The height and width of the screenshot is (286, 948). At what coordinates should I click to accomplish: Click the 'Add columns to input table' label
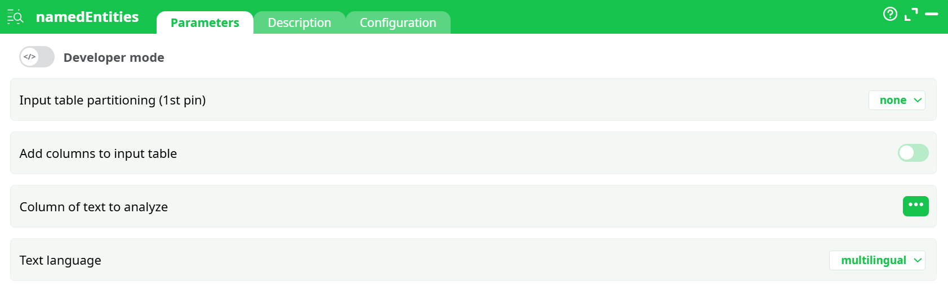click(x=98, y=153)
